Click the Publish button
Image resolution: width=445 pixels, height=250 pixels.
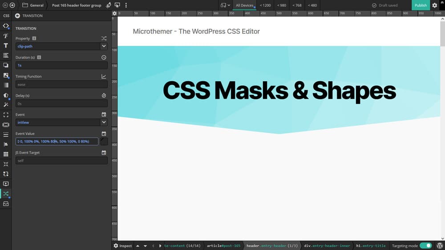(x=421, y=5)
